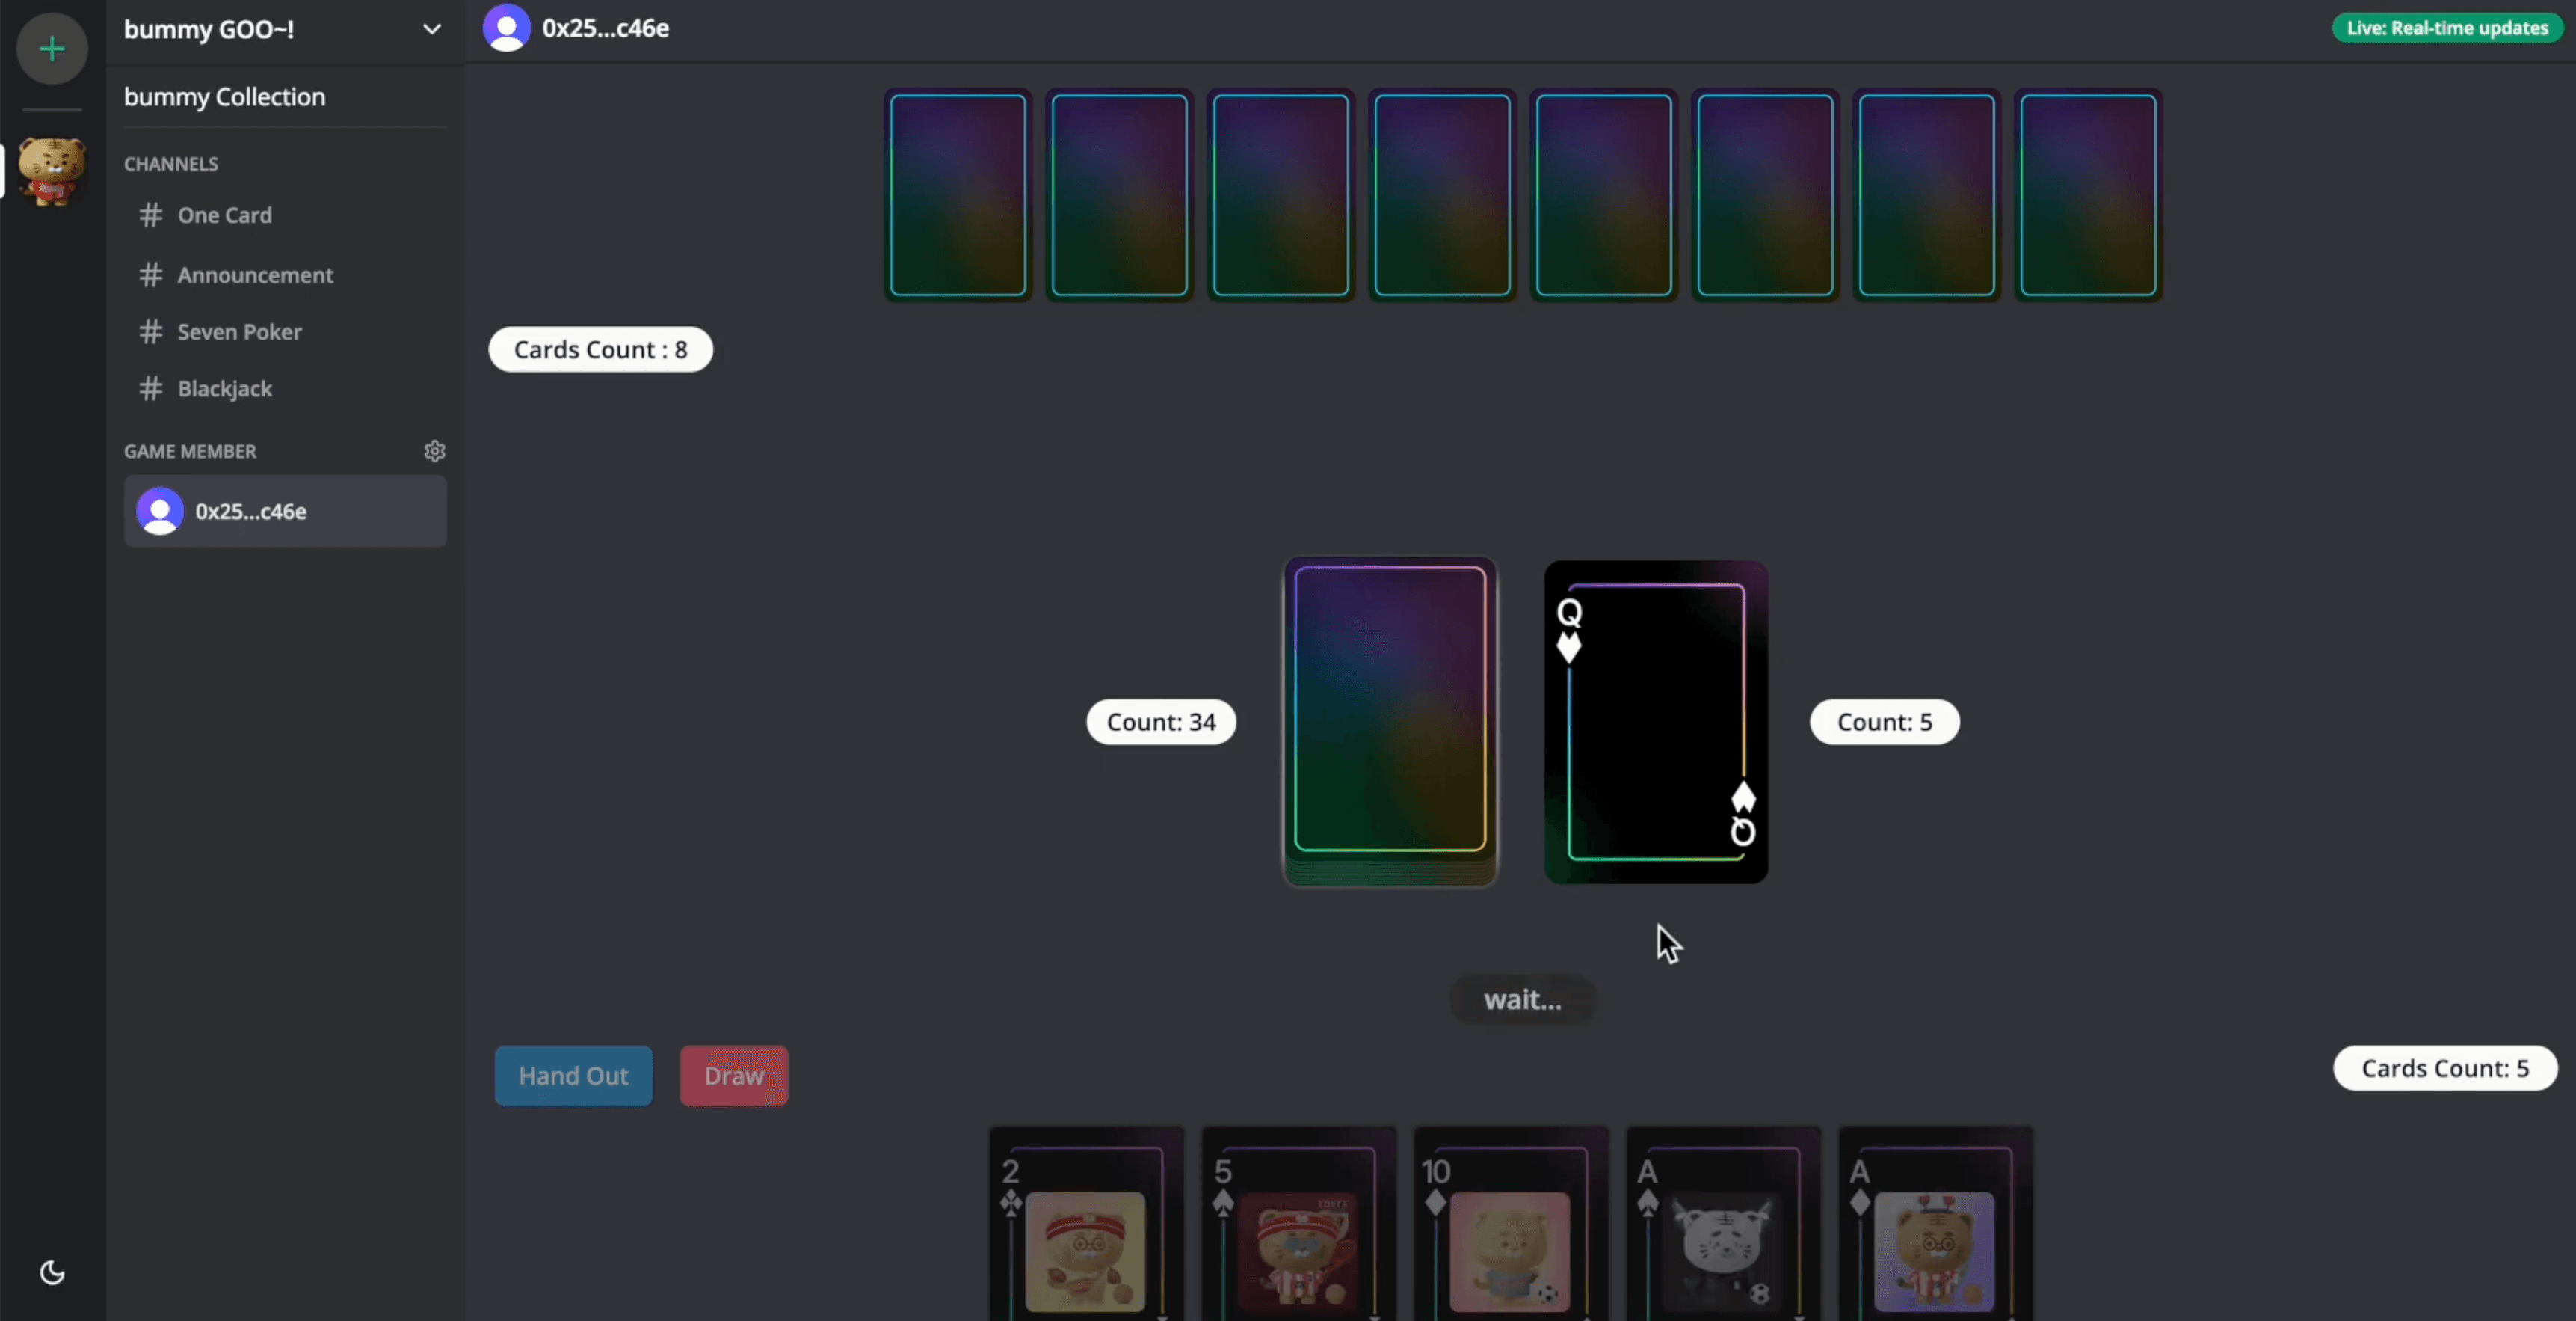
Task: Expand the bummy GOO~! dropdown chevron
Action: (x=431, y=29)
